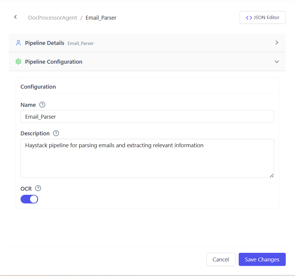Click the code brackets icon in JSON Editor

pyautogui.click(x=249, y=18)
